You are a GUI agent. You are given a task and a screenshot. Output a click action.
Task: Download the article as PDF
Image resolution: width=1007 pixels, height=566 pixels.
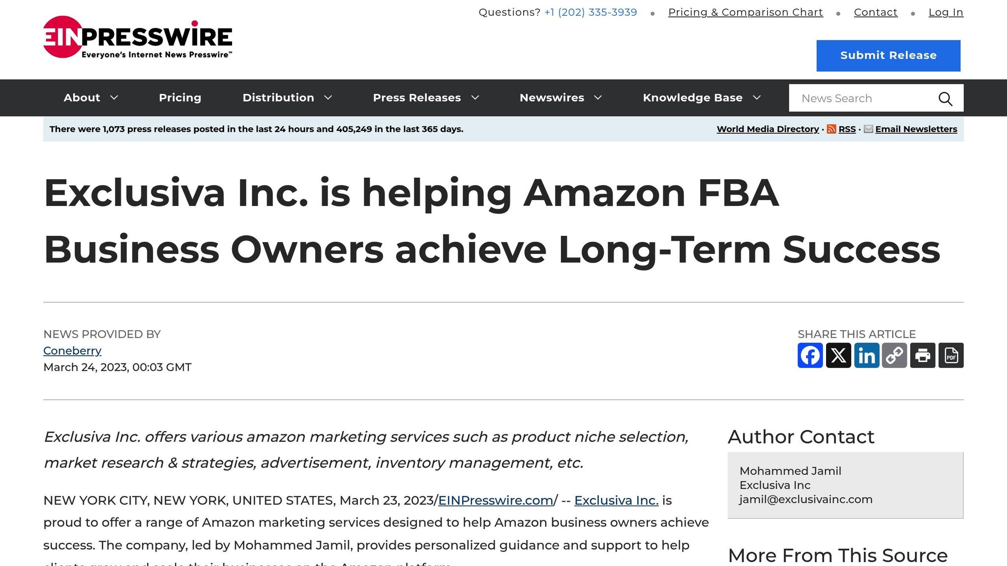click(951, 355)
